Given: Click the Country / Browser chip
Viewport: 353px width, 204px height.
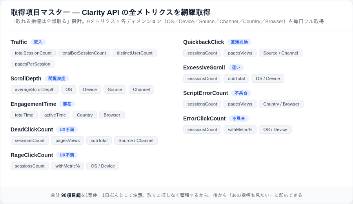Looking at the screenshot, I should [x=281, y=104].
